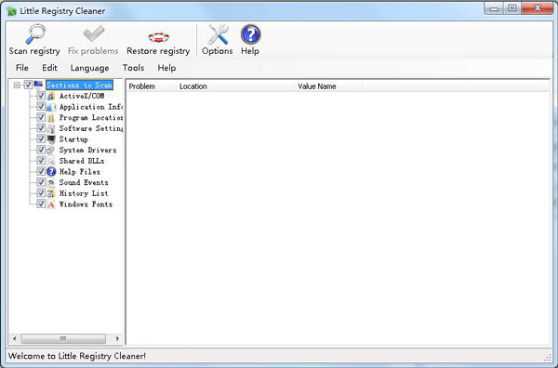The image size is (558, 368).
Task: Click the tree panel scroll right arrow
Action: click(117, 339)
